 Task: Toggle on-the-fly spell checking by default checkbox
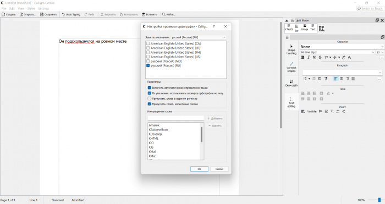pyautogui.click(x=149, y=93)
